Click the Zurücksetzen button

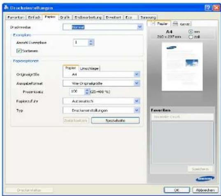click(x=76, y=121)
